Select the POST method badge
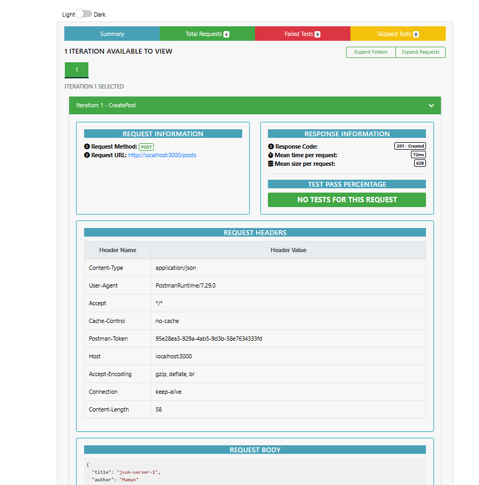 (x=146, y=146)
